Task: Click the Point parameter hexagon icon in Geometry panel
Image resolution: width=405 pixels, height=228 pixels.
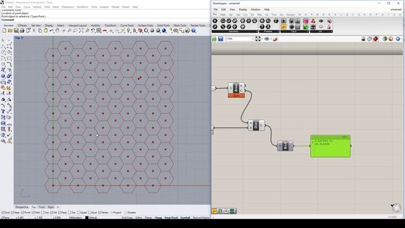Action: 215,21
